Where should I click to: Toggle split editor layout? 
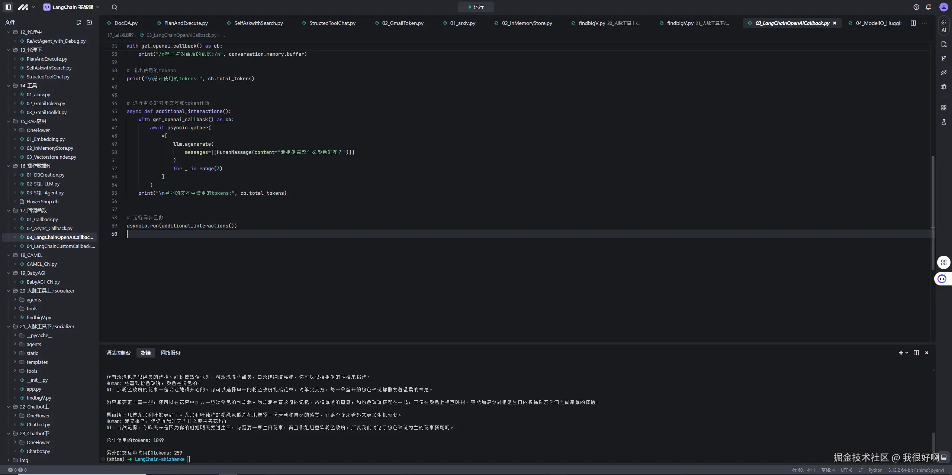coord(913,23)
